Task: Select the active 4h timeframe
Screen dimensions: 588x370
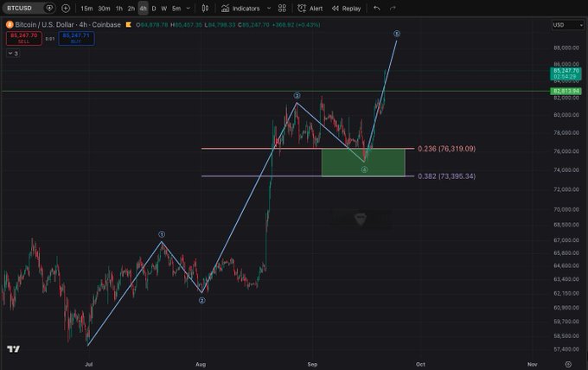Action: click(x=144, y=9)
